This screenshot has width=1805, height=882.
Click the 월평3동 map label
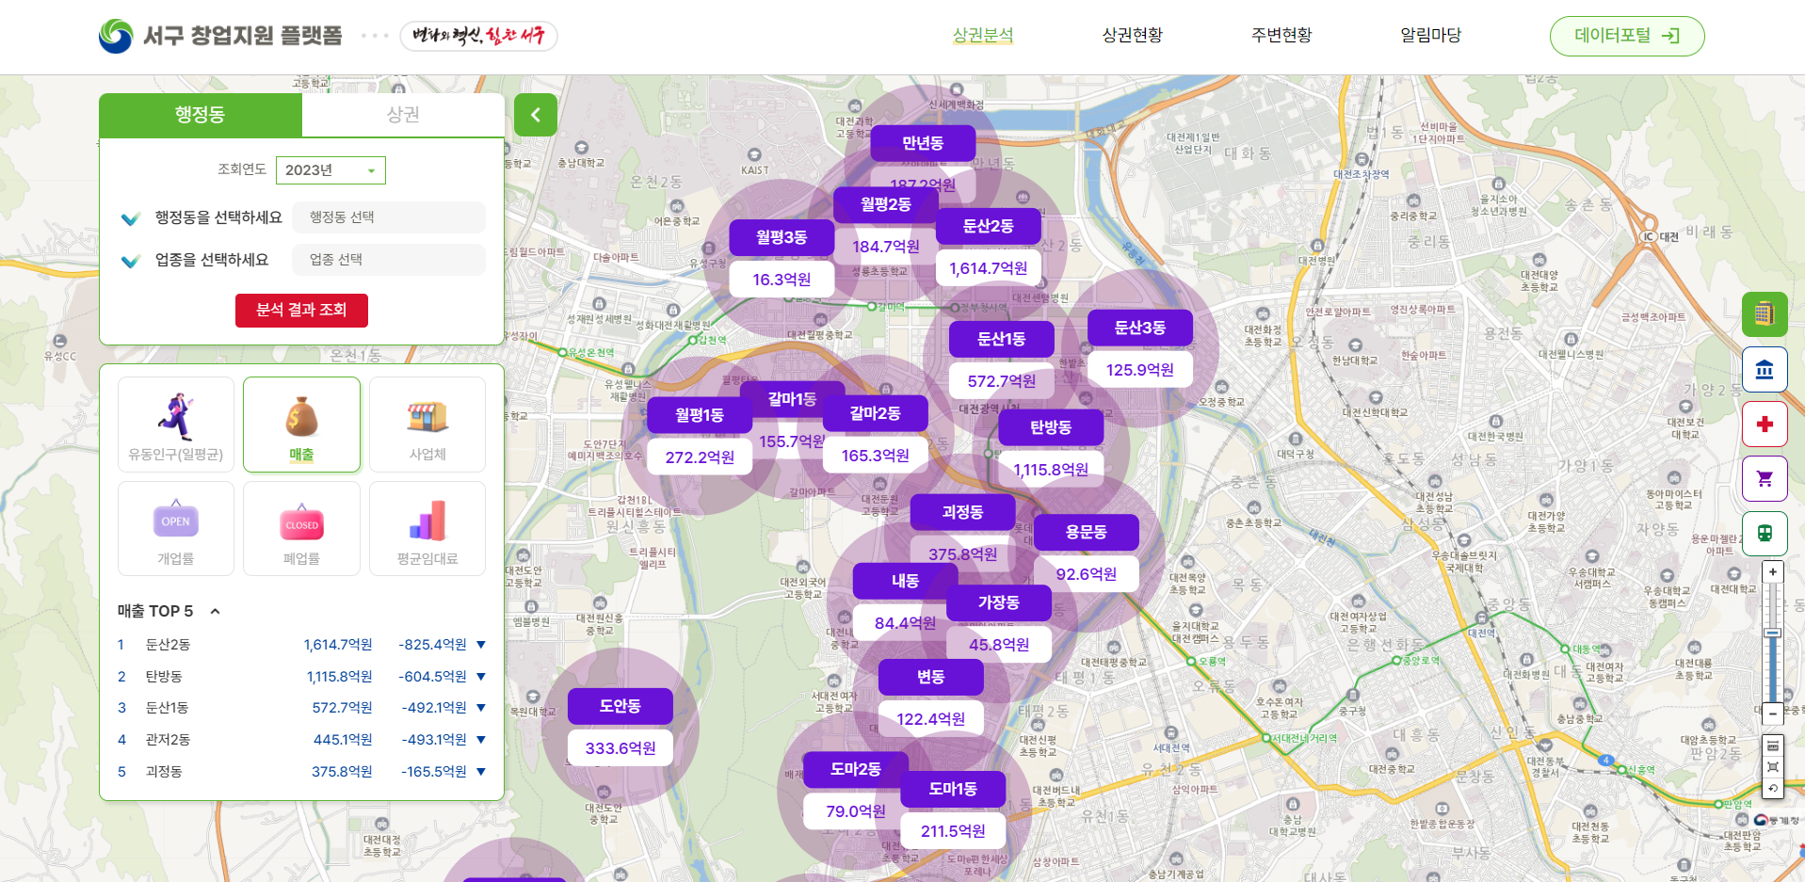782,237
